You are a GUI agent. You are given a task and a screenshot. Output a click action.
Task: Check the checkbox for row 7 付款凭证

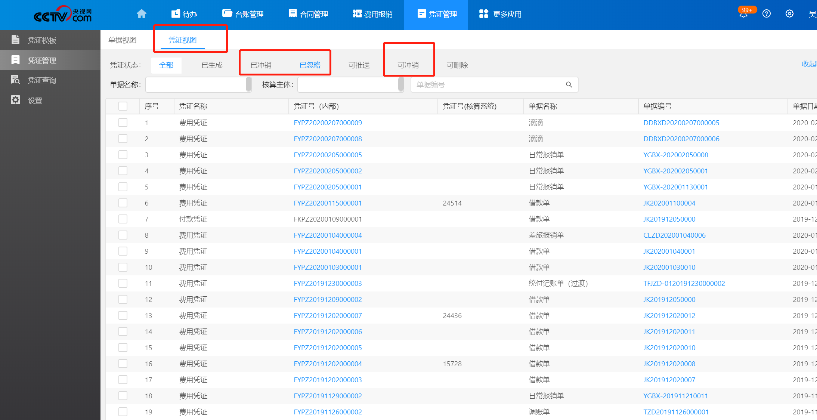(x=123, y=219)
